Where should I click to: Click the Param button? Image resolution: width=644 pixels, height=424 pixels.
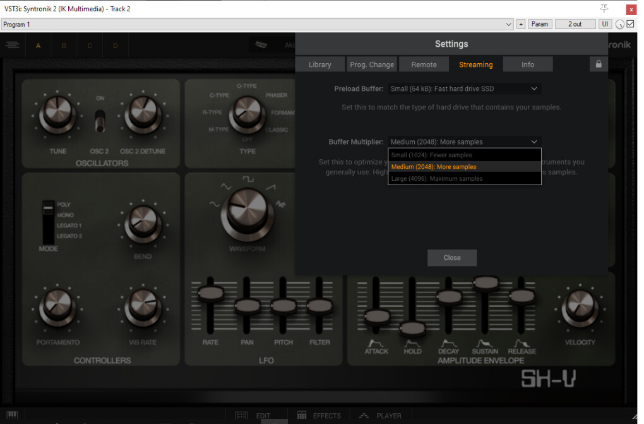pos(540,24)
